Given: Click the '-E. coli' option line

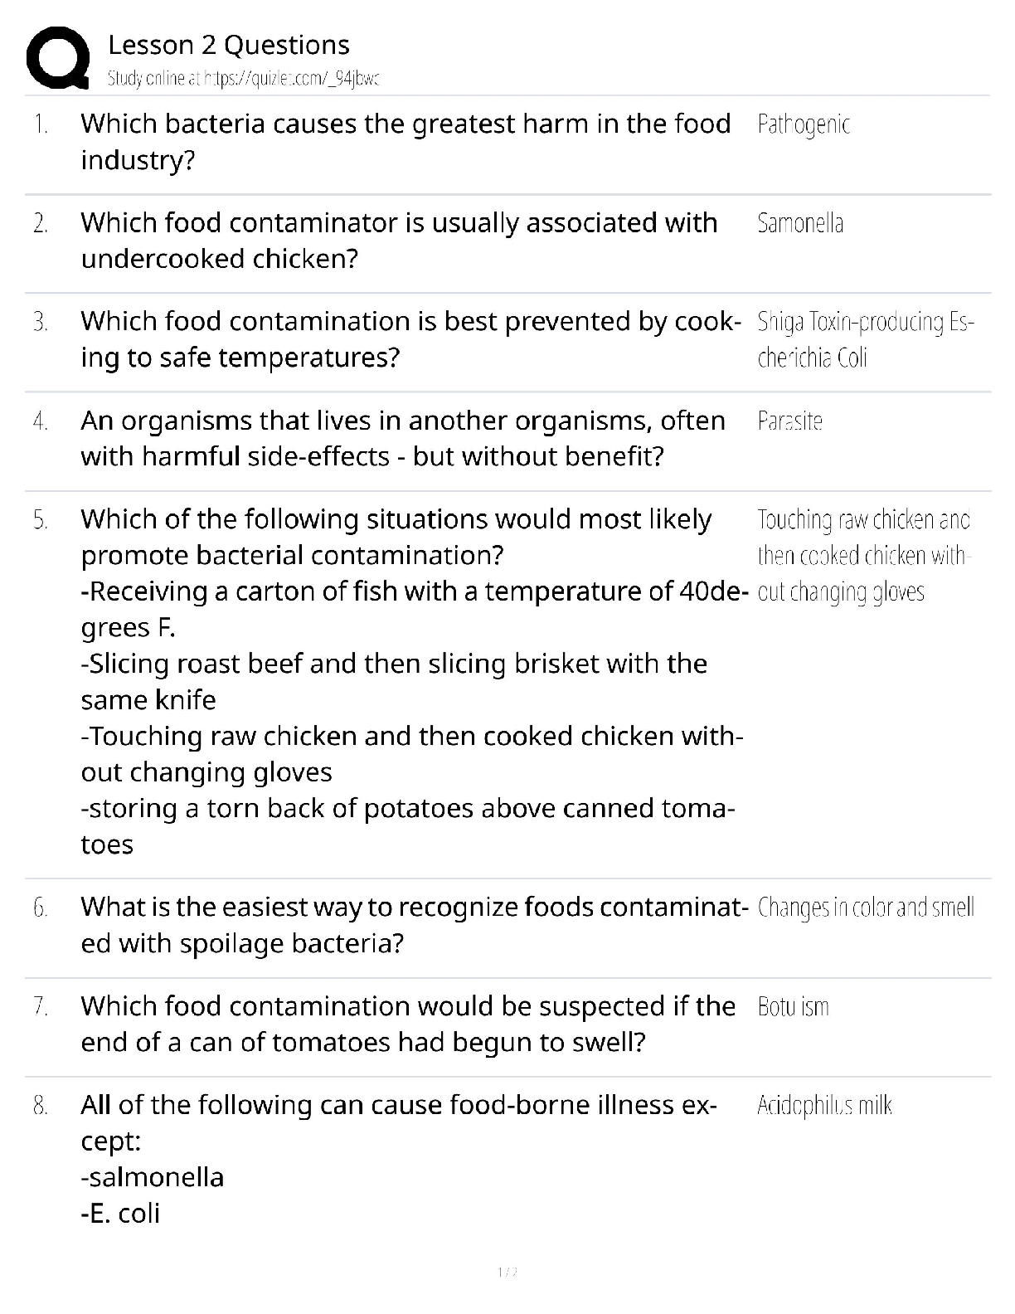Looking at the screenshot, I should pyautogui.click(x=120, y=1214).
